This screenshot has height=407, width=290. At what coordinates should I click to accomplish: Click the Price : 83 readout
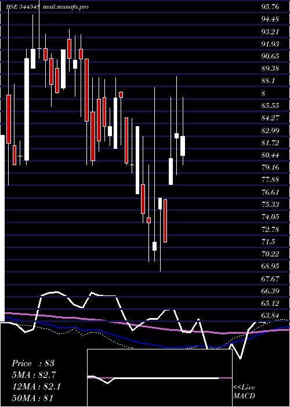pyautogui.click(x=33, y=363)
